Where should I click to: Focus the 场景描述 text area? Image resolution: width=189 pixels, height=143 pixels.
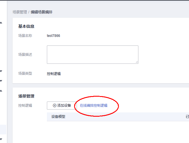(93, 55)
